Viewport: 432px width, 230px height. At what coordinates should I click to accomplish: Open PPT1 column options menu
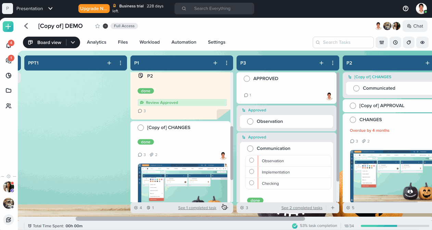[120, 63]
